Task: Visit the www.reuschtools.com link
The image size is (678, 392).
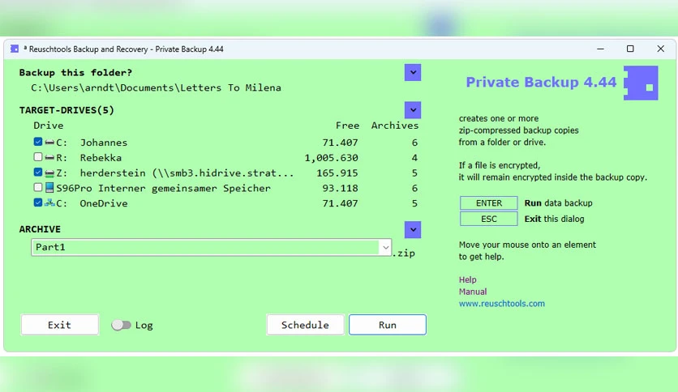Action: coord(501,304)
